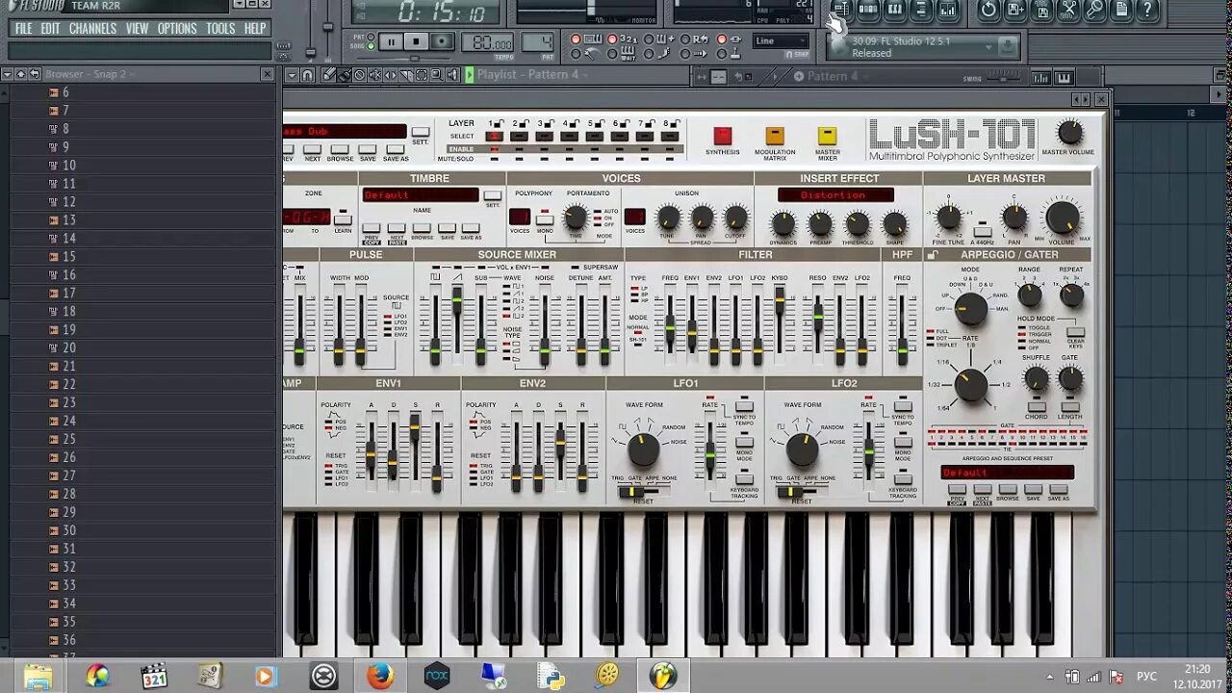This screenshot has width=1232, height=693.
Task: Open the browser menu arrow
Action: (7, 74)
